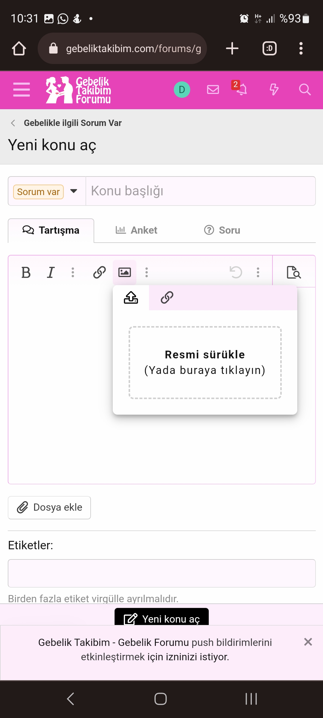Toggle bold formatting in the editor
This screenshot has height=718, width=323.
pos(26,272)
